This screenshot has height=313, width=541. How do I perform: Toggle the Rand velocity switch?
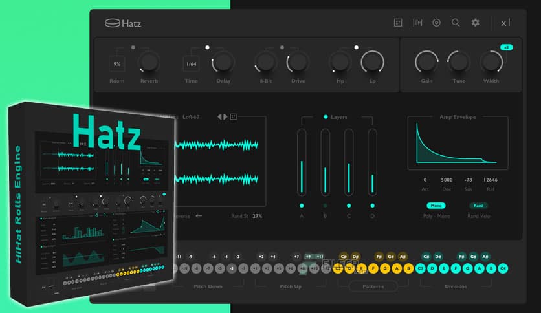tap(478, 206)
